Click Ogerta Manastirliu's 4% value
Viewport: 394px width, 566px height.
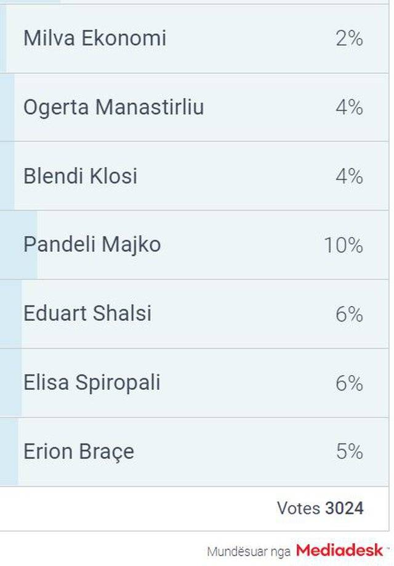coord(349,107)
